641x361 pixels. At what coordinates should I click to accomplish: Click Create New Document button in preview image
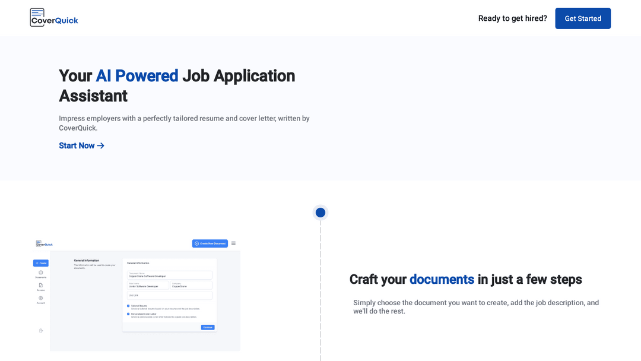(x=210, y=243)
